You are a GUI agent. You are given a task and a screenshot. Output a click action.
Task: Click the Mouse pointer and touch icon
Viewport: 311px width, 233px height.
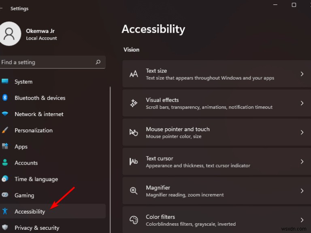134,132
